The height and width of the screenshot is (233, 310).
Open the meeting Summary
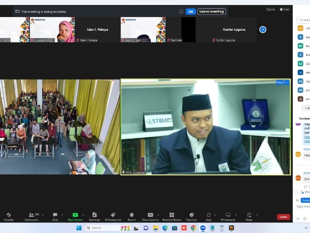click(95, 217)
